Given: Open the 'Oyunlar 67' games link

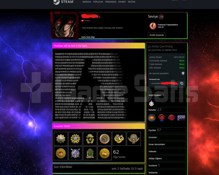Looking at the screenshot, I should [x=166, y=130].
